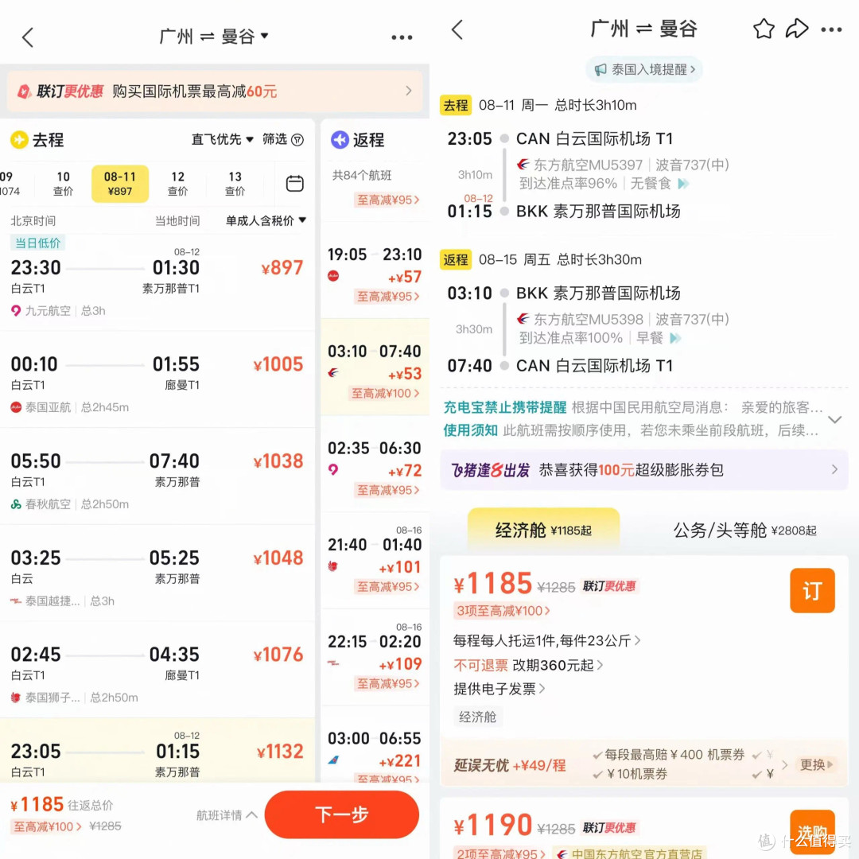Share the flight with the share arrow icon
The height and width of the screenshot is (859, 859).
tap(796, 29)
